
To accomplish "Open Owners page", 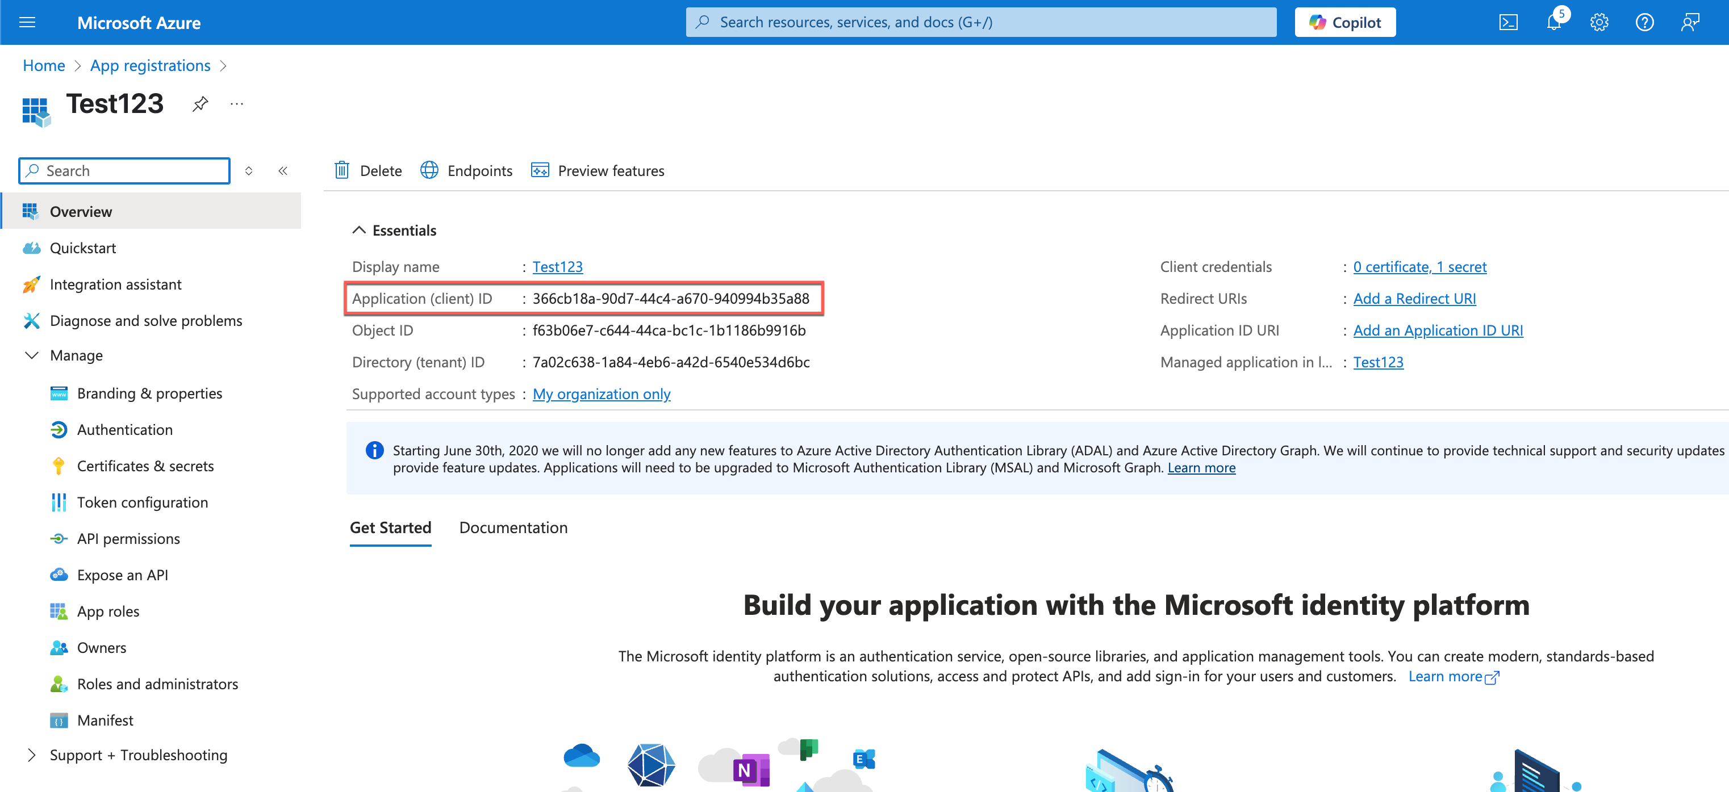I will (101, 648).
